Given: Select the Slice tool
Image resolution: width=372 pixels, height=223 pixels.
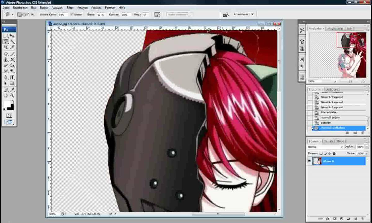Looking at the screenshot, I should tap(12, 47).
